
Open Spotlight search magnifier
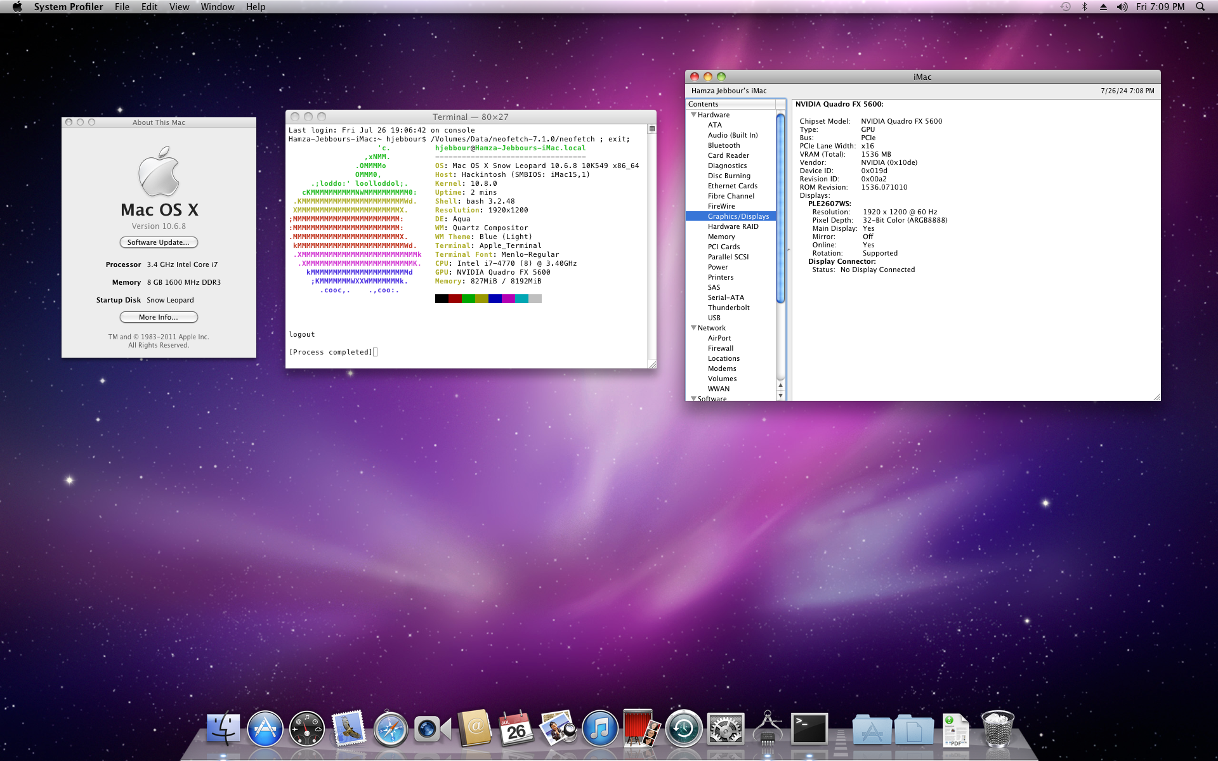(1200, 7)
